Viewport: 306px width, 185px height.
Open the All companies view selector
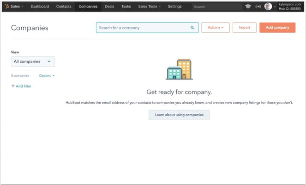[x=33, y=62]
